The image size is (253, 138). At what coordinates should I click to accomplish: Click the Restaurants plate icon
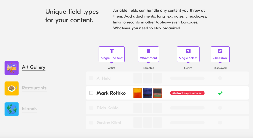[x=12, y=89]
